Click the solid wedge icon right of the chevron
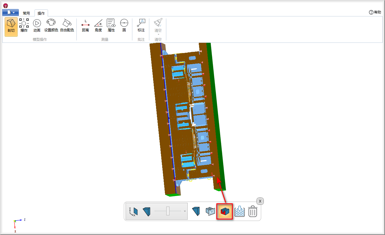The width and height of the screenshot is (385, 235). coord(196,211)
